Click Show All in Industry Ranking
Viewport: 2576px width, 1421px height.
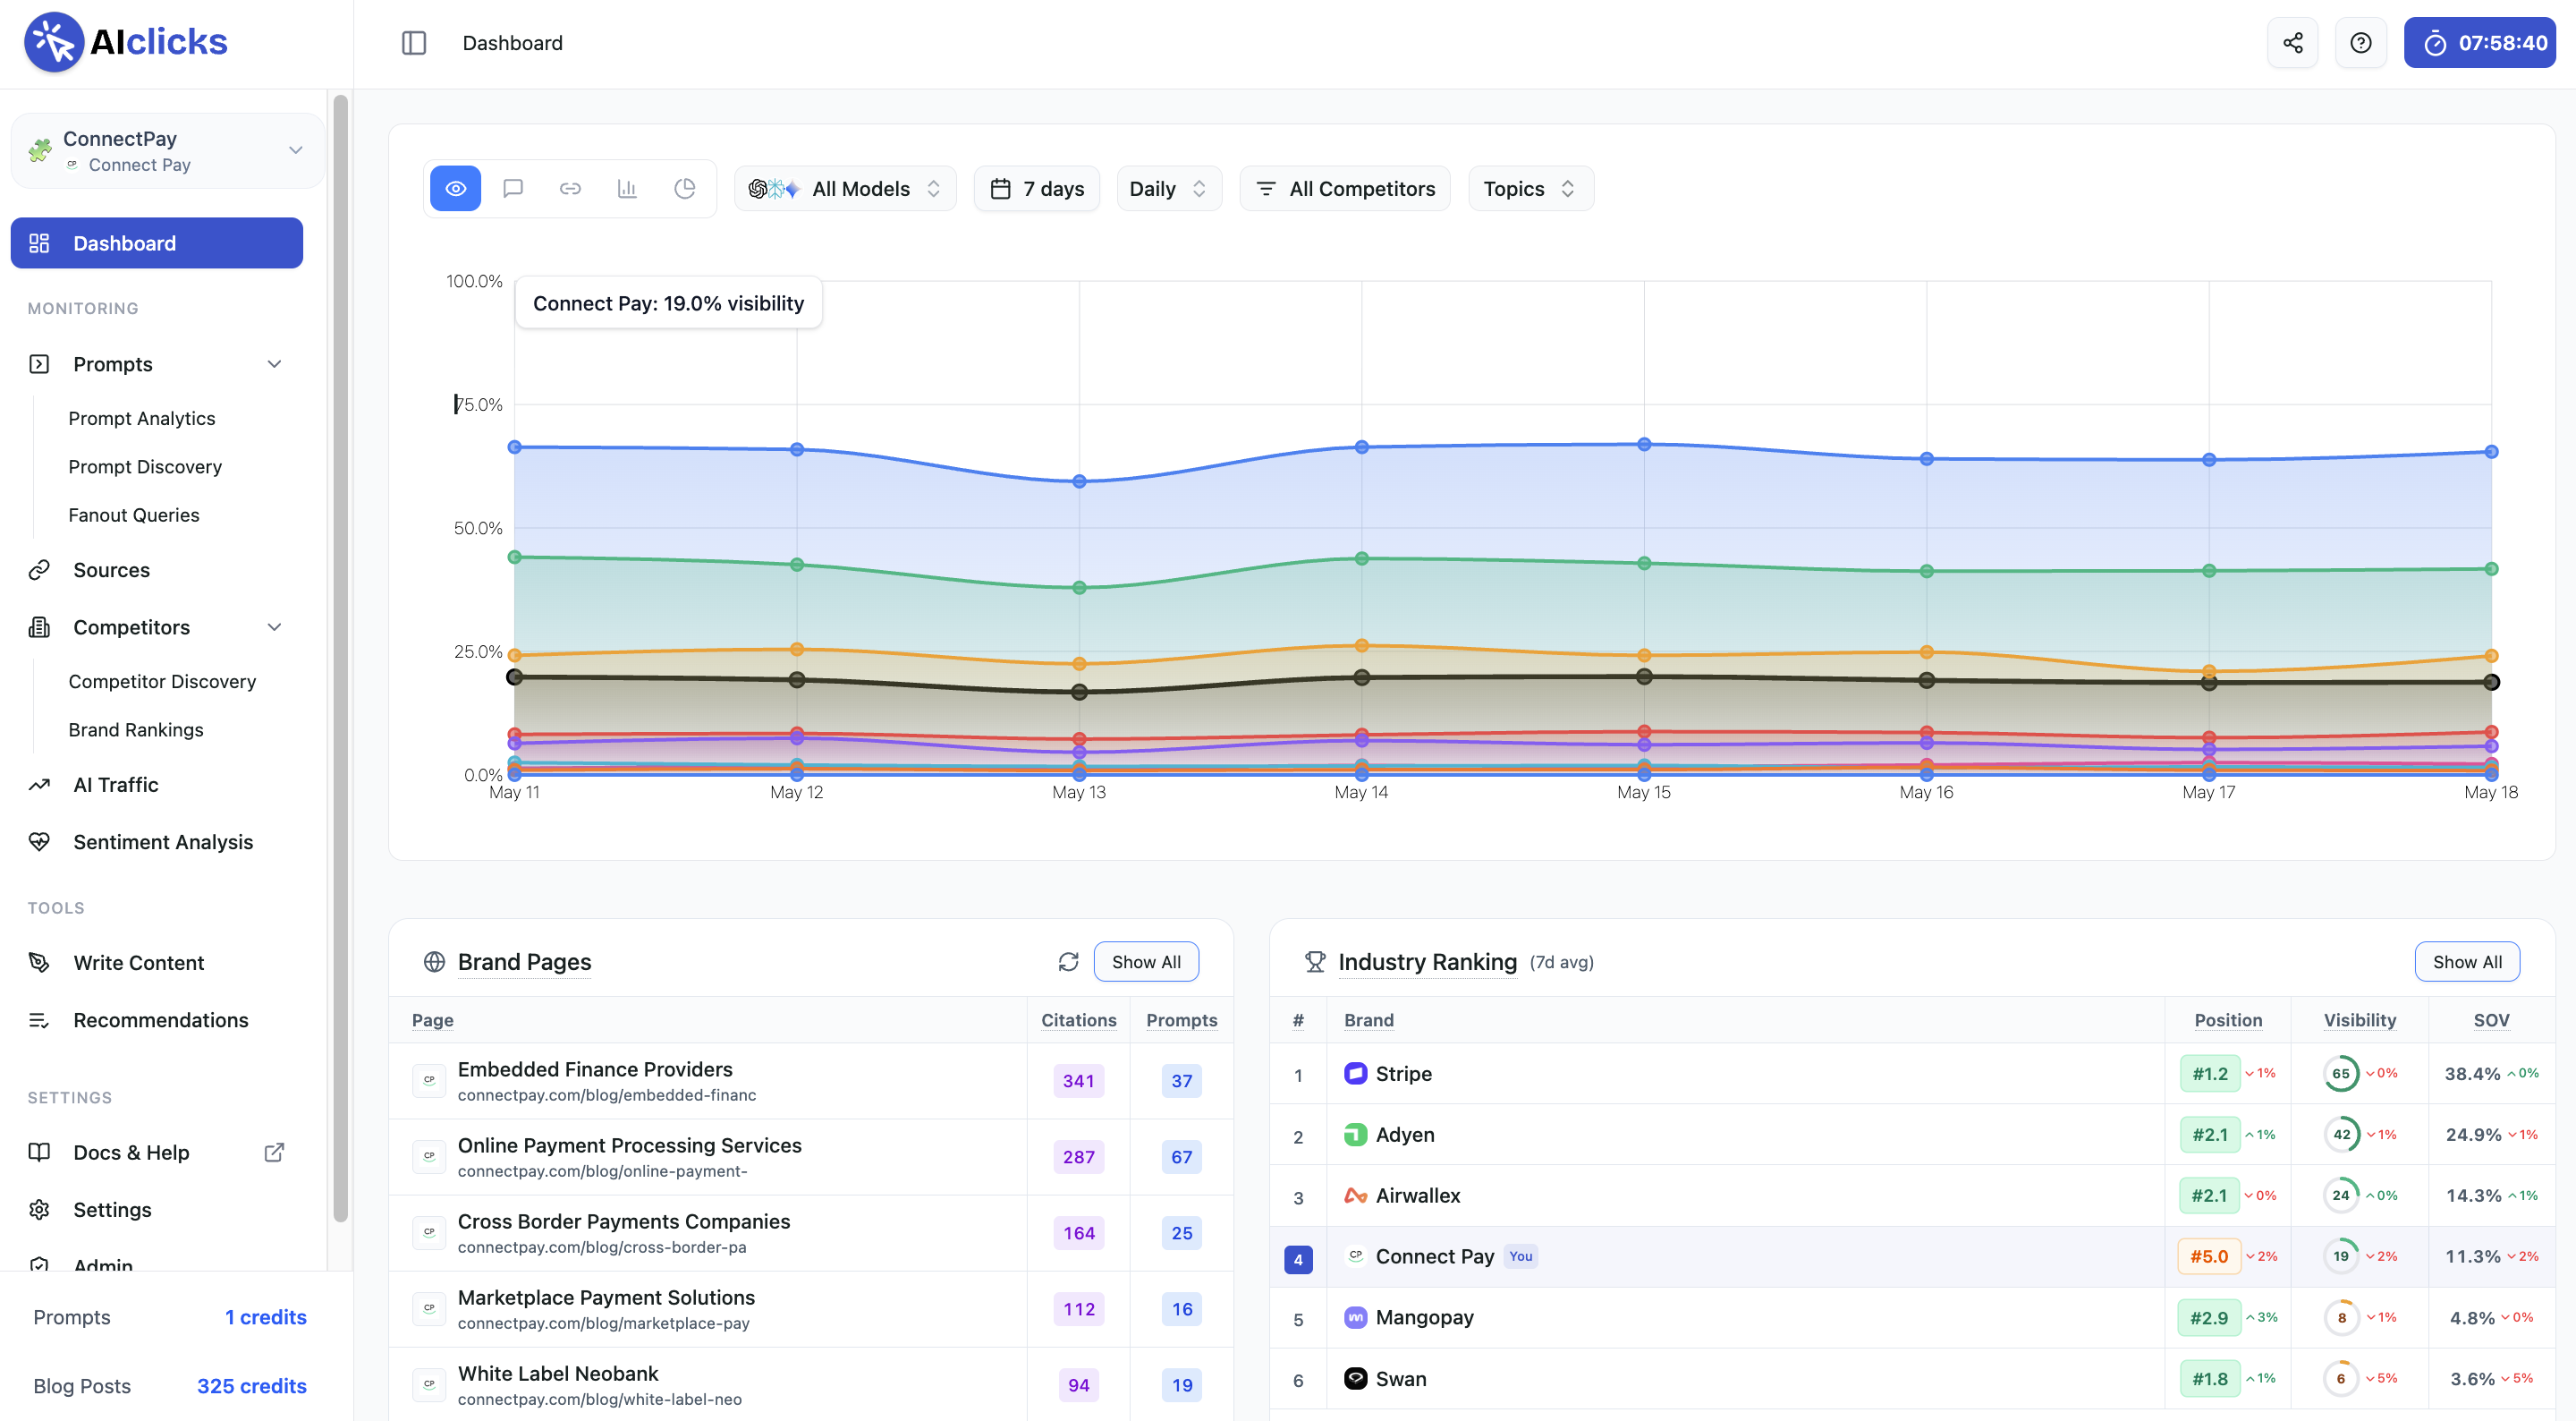(2467, 962)
